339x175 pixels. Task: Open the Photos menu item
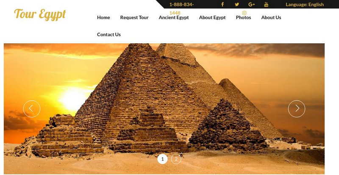[x=243, y=17]
